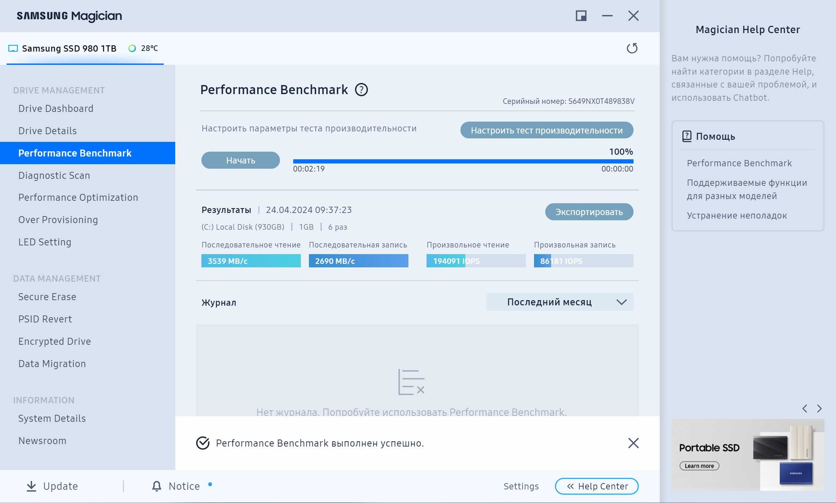Open Performance Benchmark help link
This screenshot has height=503, width=836.
coord(739,163)
